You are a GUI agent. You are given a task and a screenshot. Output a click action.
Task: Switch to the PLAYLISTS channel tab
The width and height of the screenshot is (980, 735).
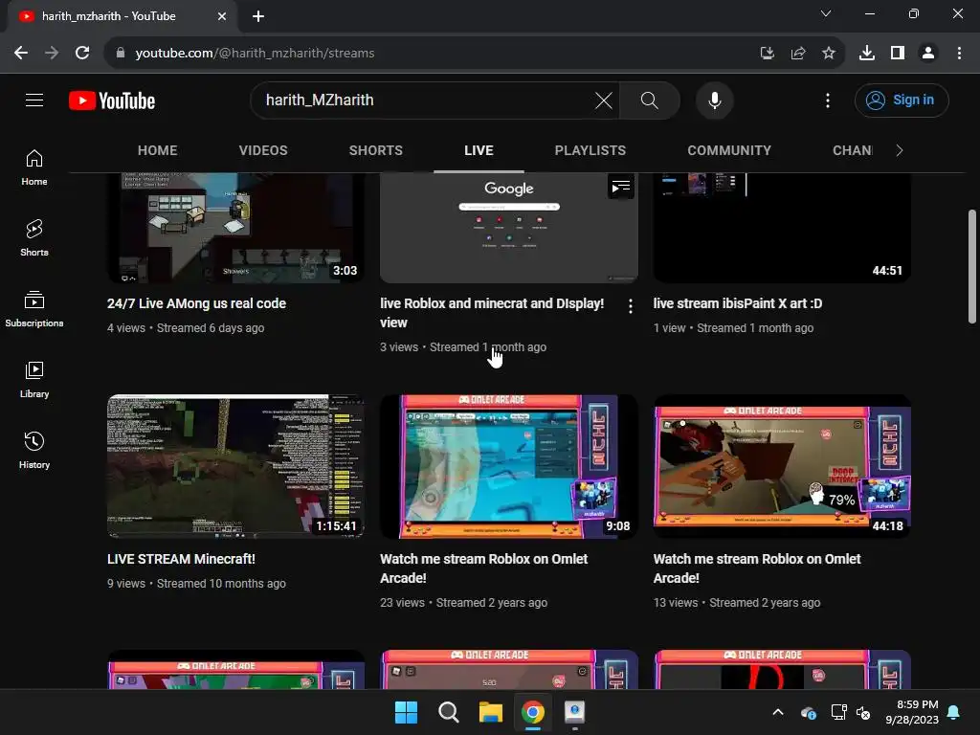(590, 150)
